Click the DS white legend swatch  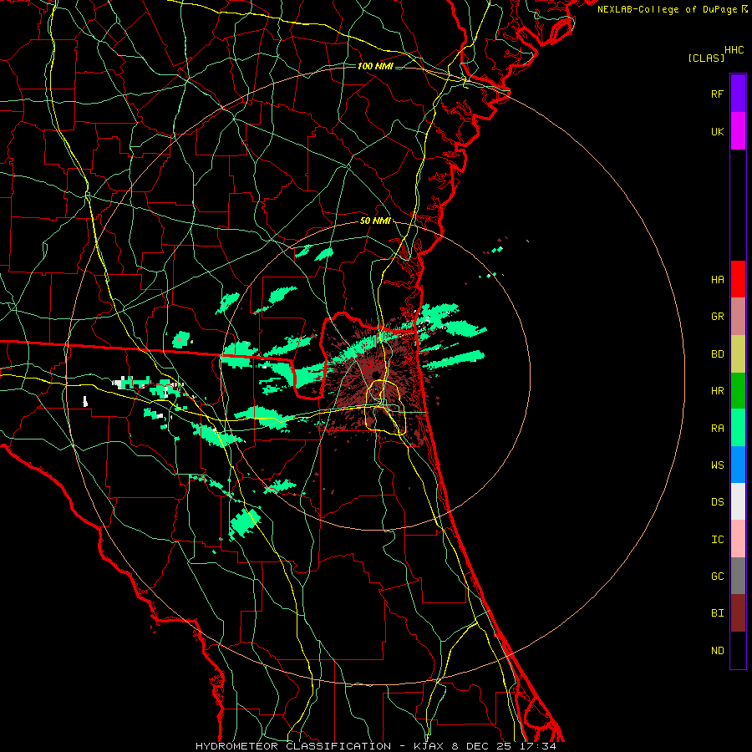[x=738, y=501]
